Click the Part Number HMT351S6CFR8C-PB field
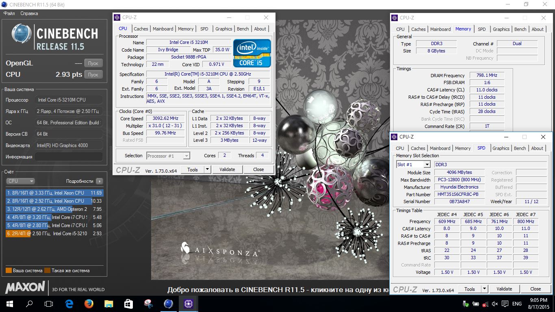 (460, 195)
